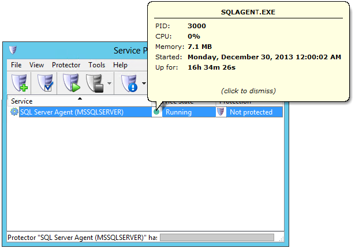The image size is (355, 248).
Task: Click the status bar Protector message text
Action: 82,238
